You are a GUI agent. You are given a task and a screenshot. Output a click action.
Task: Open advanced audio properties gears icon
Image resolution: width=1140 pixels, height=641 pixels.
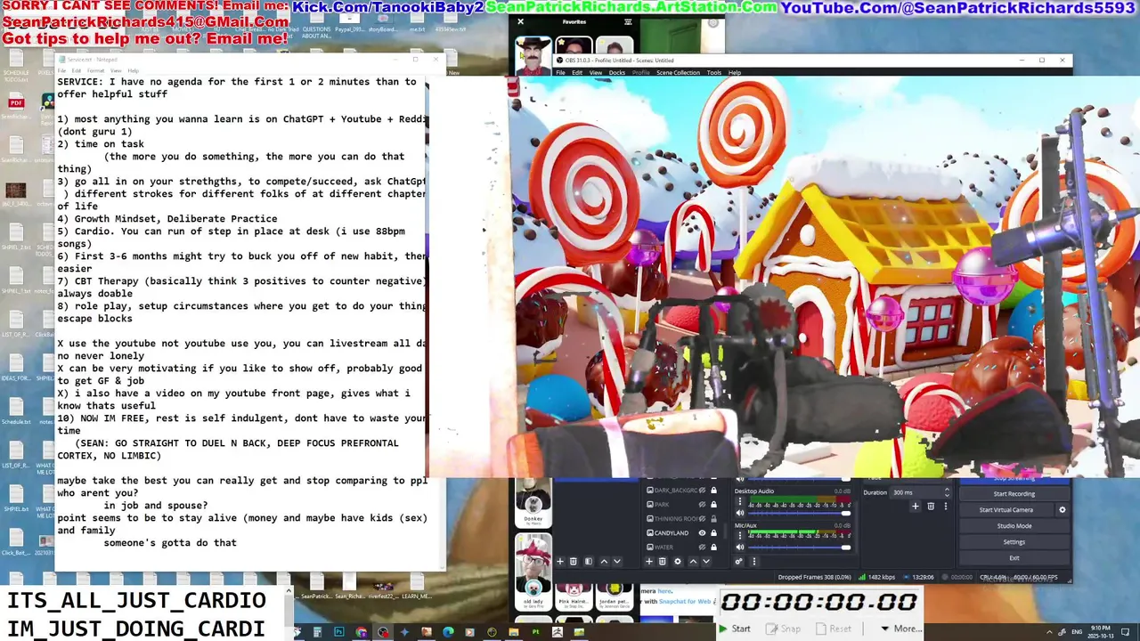click(738, 562)
